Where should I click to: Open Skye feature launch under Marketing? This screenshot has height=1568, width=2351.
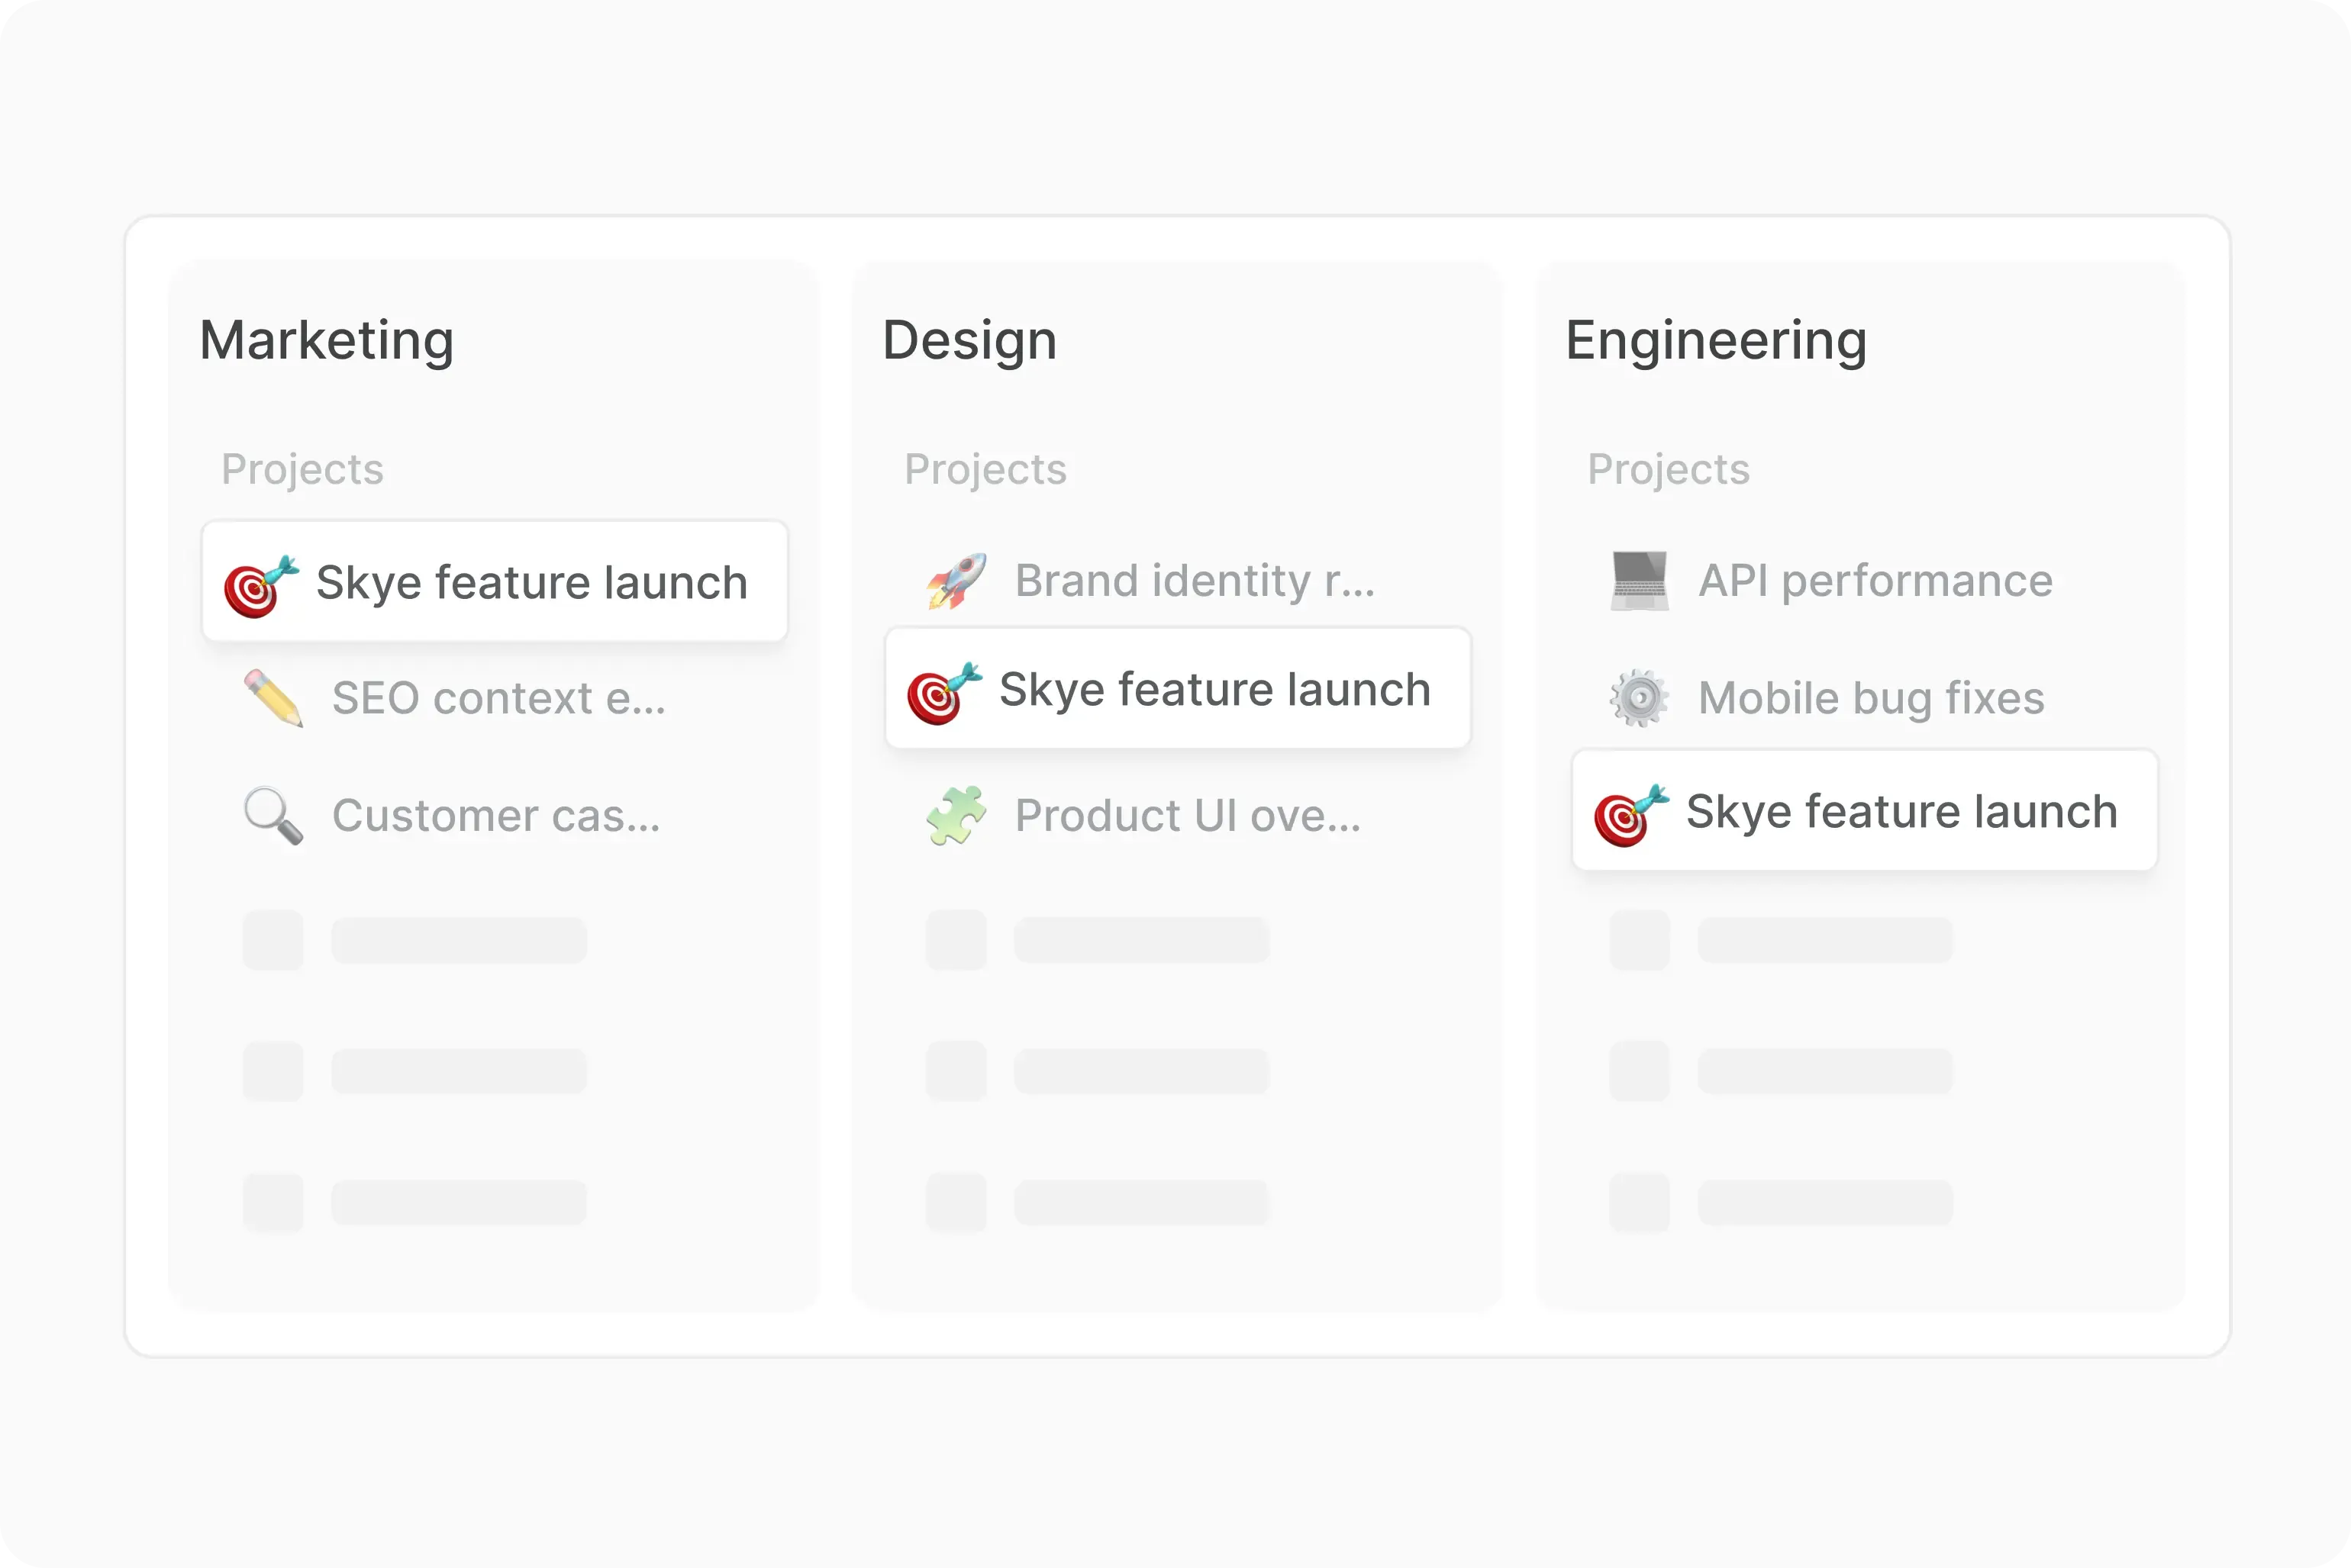pos(531,583)
